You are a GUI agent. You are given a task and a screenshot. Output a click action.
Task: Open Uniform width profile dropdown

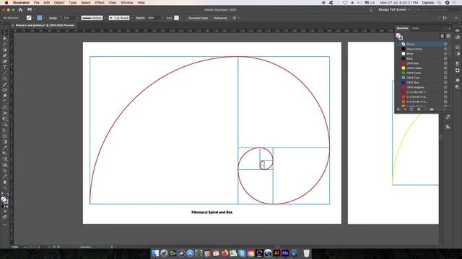point(105,18)
